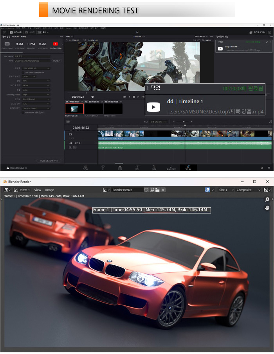Open the AAC audio codec dropdown
The image size is (274, 354).
[36, 104]
